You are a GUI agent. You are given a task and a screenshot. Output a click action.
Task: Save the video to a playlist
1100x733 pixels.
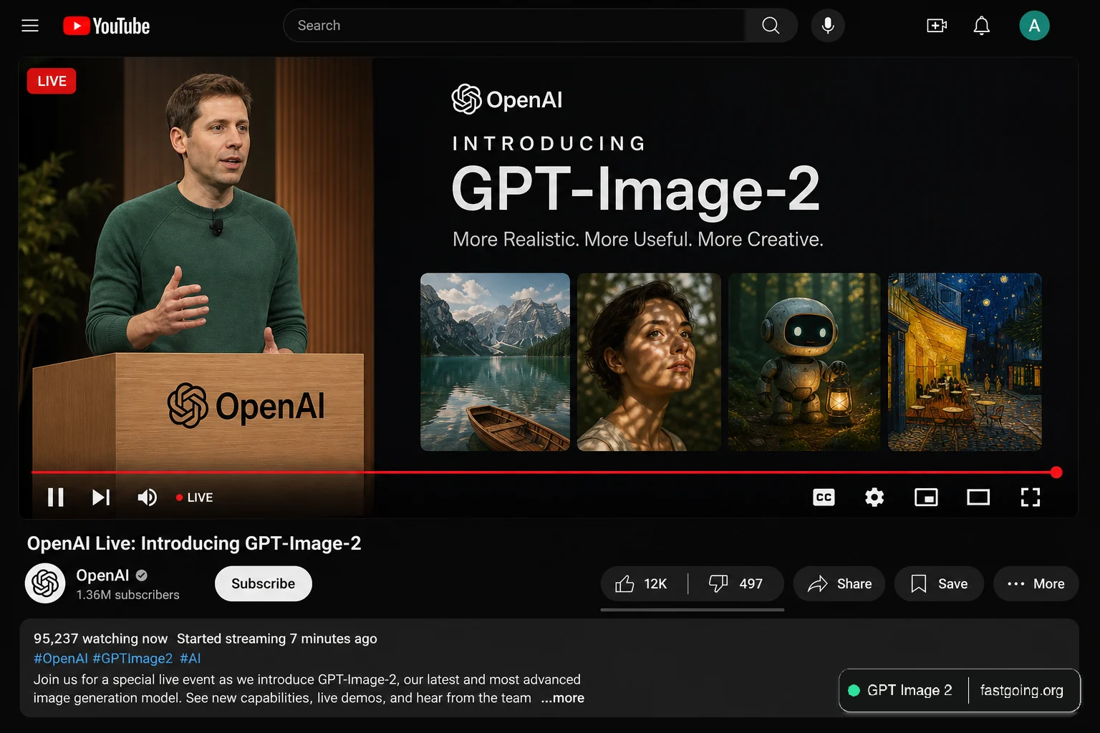tap(939, 584)
